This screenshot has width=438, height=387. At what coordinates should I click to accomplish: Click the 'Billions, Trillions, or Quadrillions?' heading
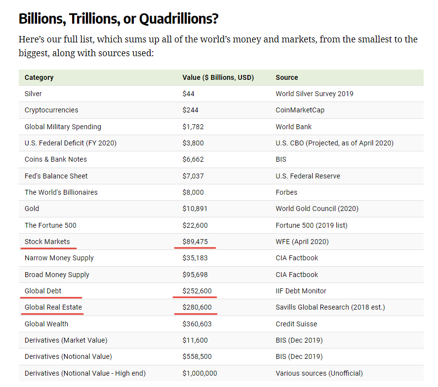pyautogui.click(x=119, y=19)
